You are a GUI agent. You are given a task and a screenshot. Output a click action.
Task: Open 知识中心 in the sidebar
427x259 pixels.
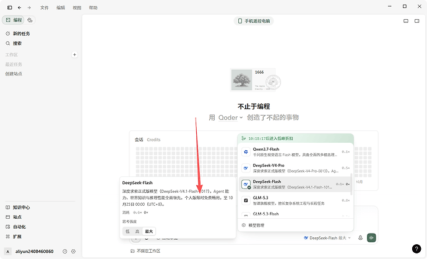18,207
